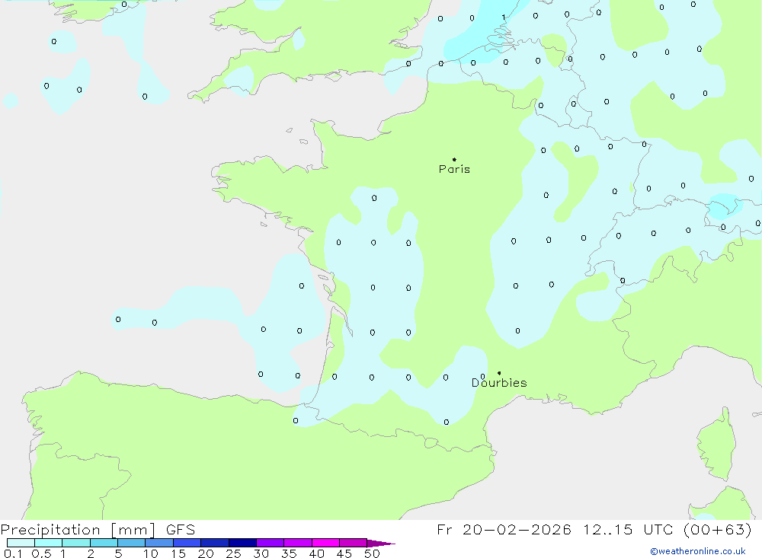762x558 pixels.
Task: Pick the legend swatch between 0.1 and 0.5
Action: click(21, 543)
